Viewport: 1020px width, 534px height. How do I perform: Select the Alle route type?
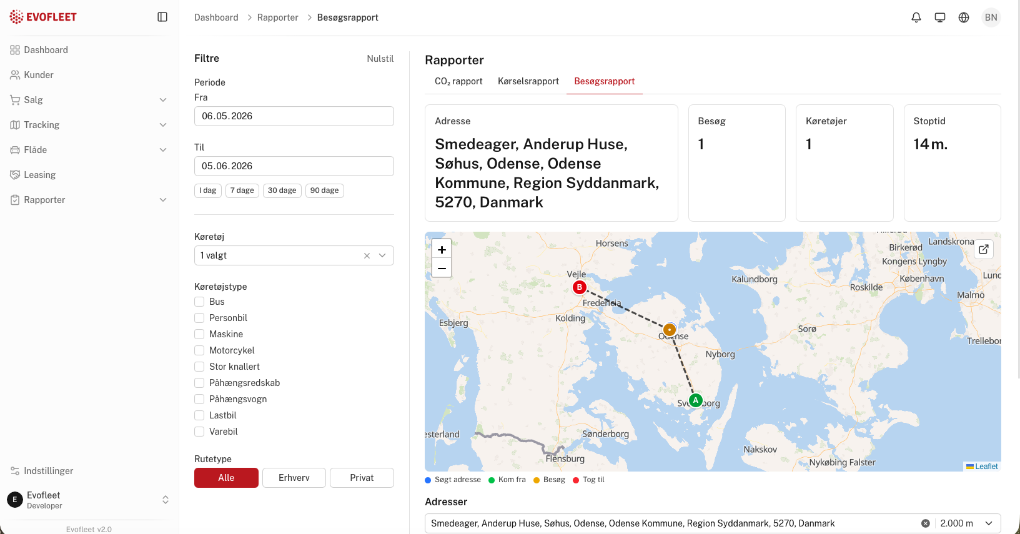pyautogui.click(x=226, y=478)
